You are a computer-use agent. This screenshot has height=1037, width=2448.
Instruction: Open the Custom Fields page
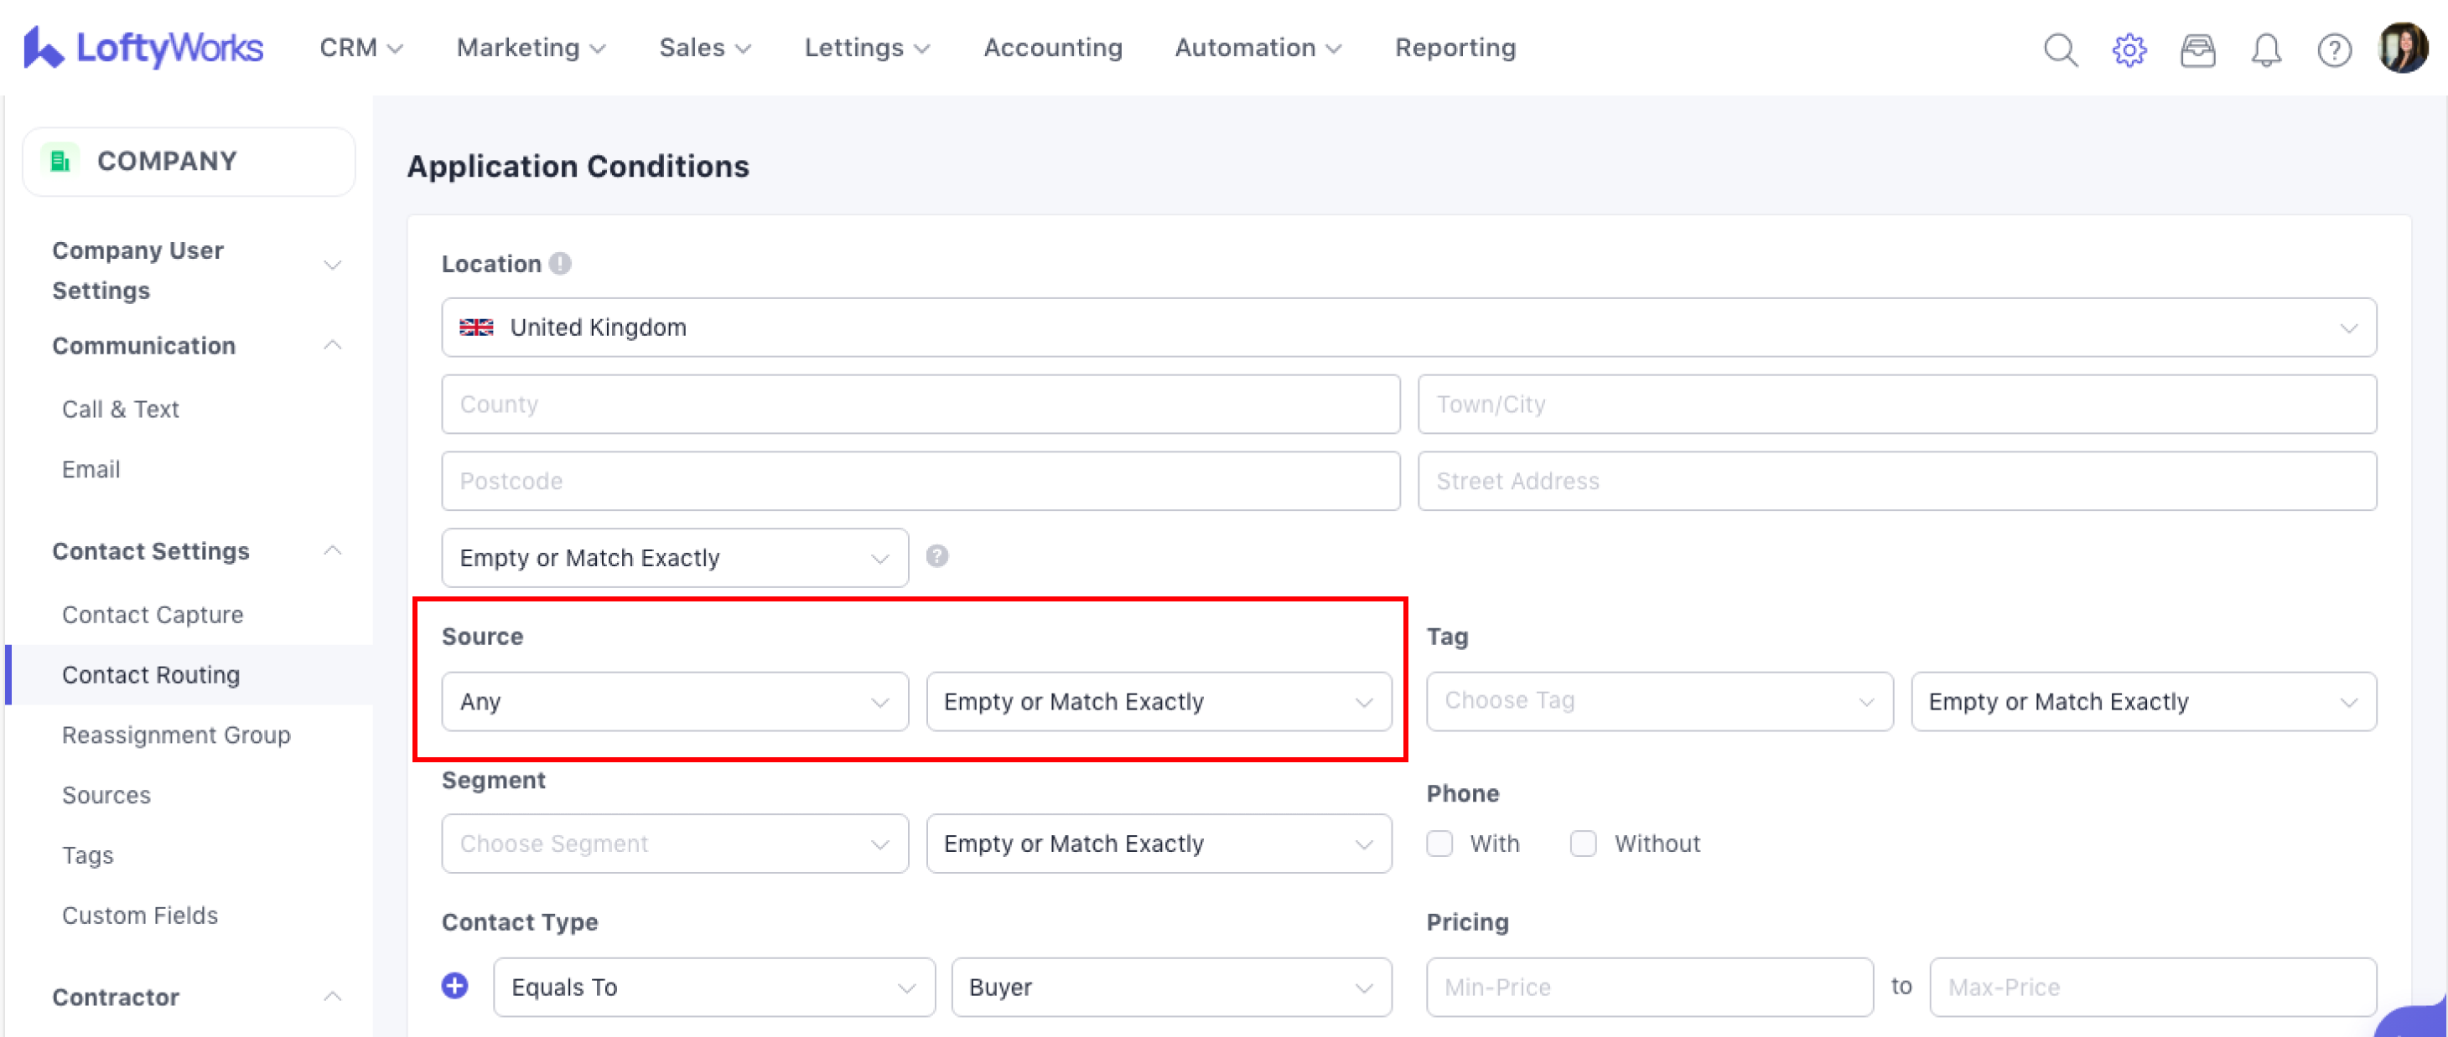tap(140, 916)
